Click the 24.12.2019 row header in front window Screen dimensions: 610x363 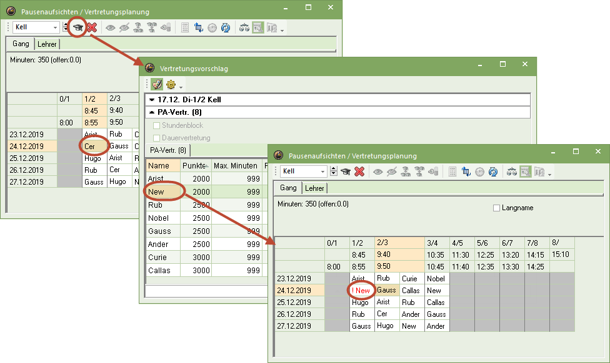[299, 291]
